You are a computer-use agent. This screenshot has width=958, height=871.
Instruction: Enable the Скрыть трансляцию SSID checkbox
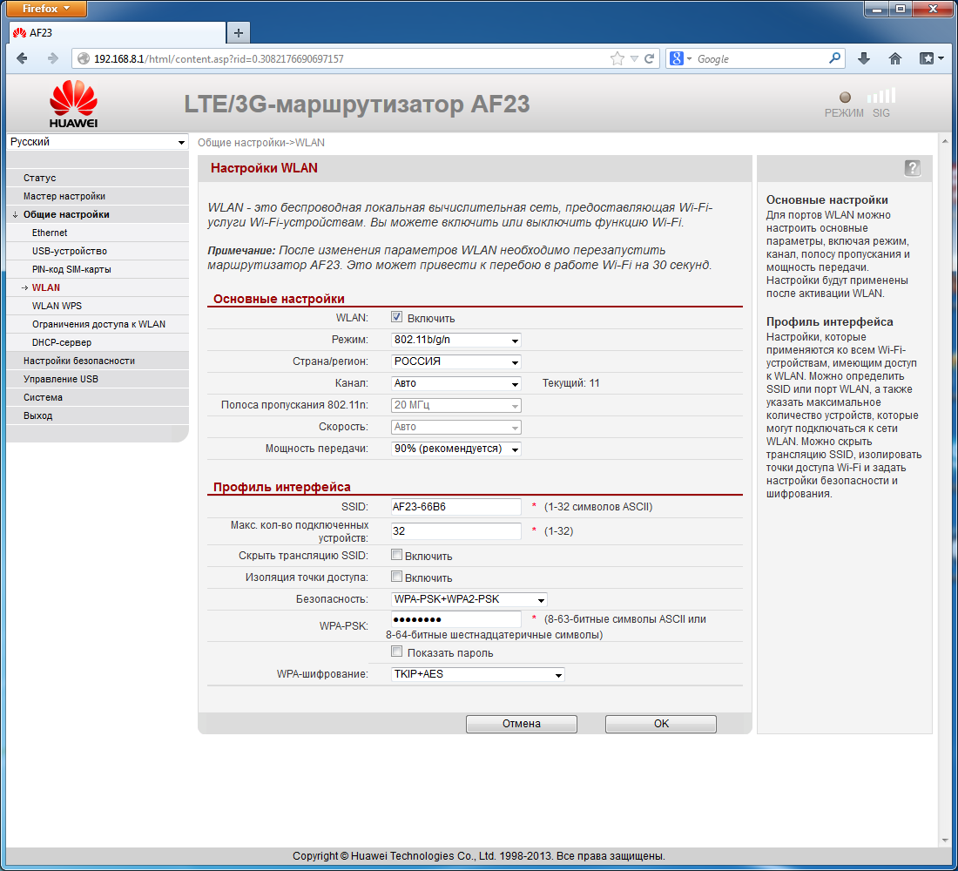pos(396,555)
